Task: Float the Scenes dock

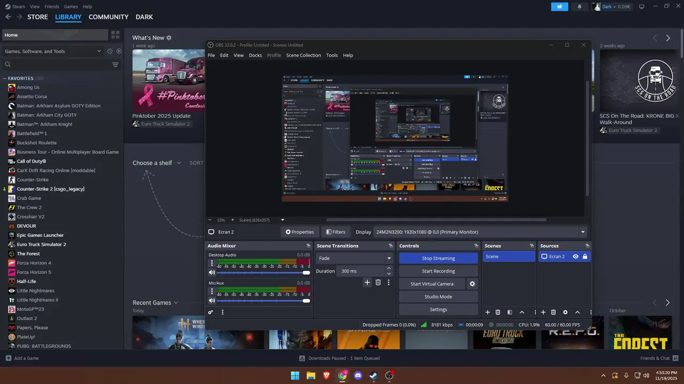Action: [x=532, y=246]
